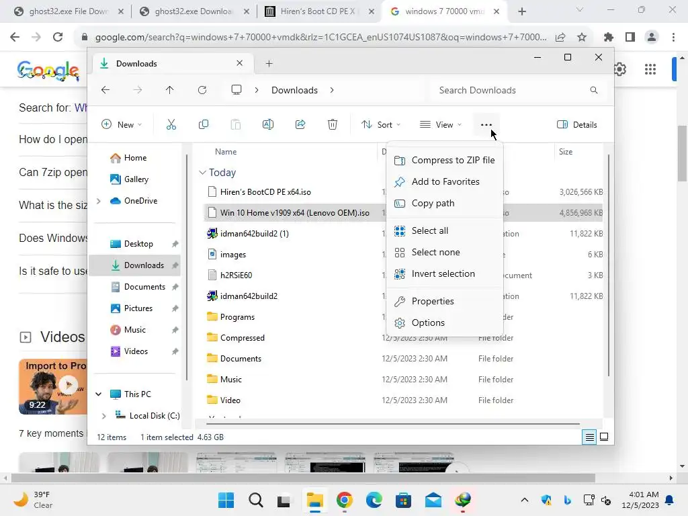
Task: Open the Sort dropdown
Action: click(x=380, y=124)
